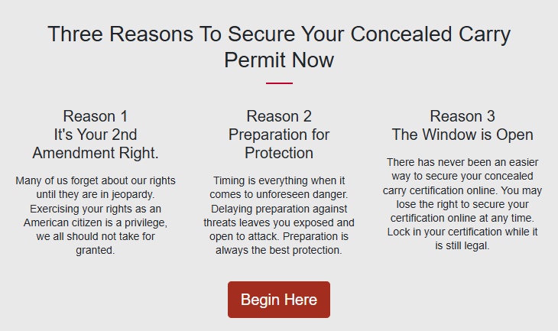Click the words 'American citizen' in Reason 1
This screenshot has width=558, height=331.
click(64, 222)
